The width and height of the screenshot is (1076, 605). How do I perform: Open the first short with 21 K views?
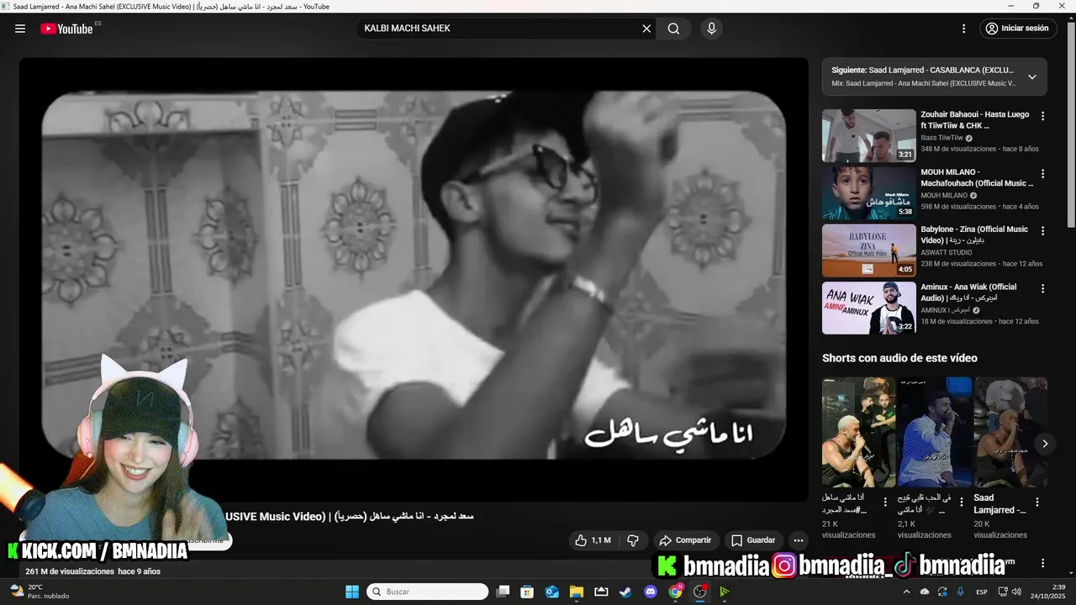859,432
